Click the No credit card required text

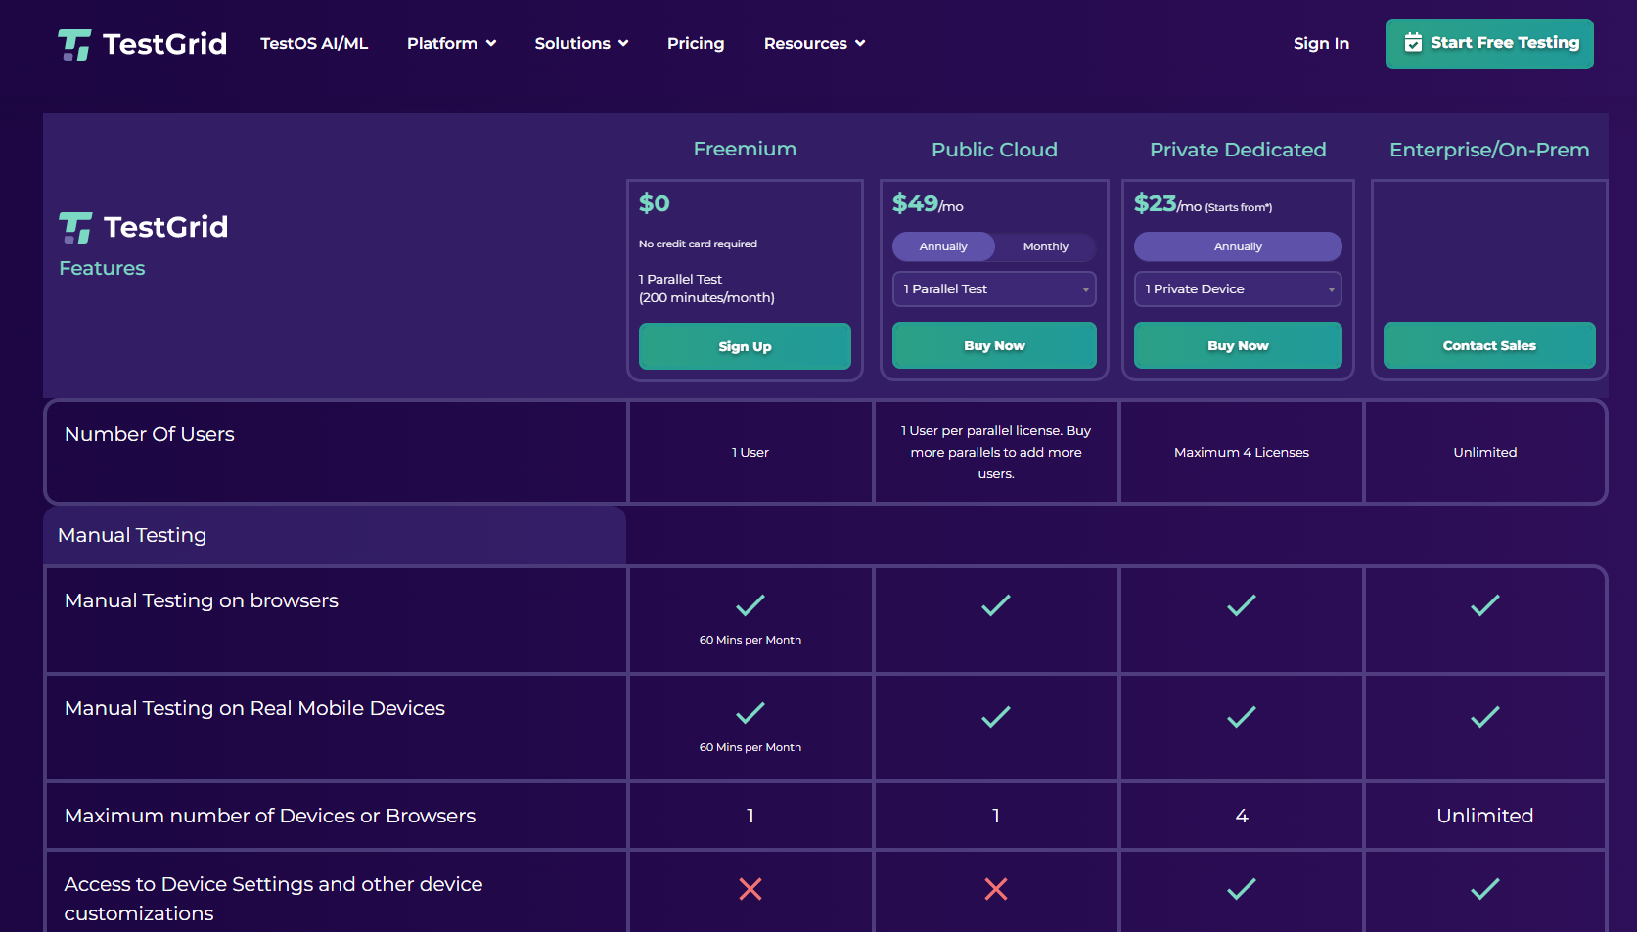pyautogui.click(x=698, y=244)
